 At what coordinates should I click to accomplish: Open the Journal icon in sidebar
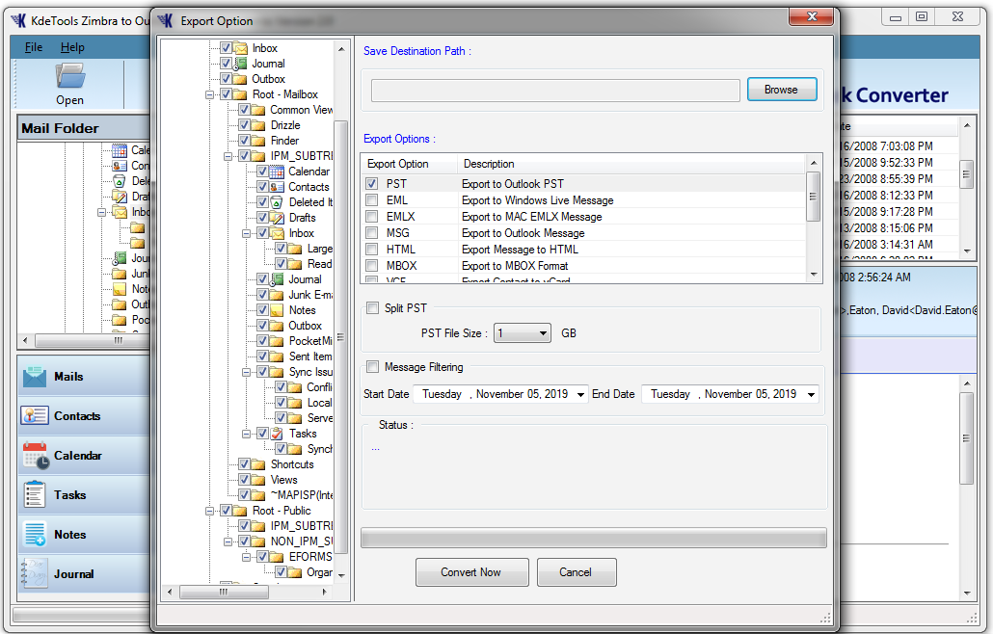click(35, 574)
